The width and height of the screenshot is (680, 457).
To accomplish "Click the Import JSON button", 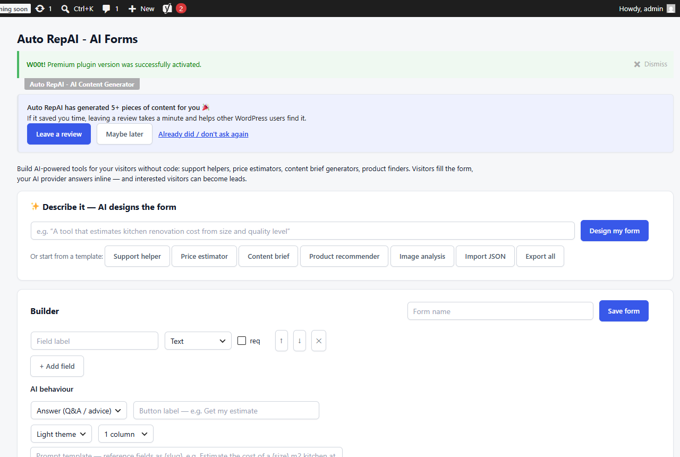I will 486,256.
